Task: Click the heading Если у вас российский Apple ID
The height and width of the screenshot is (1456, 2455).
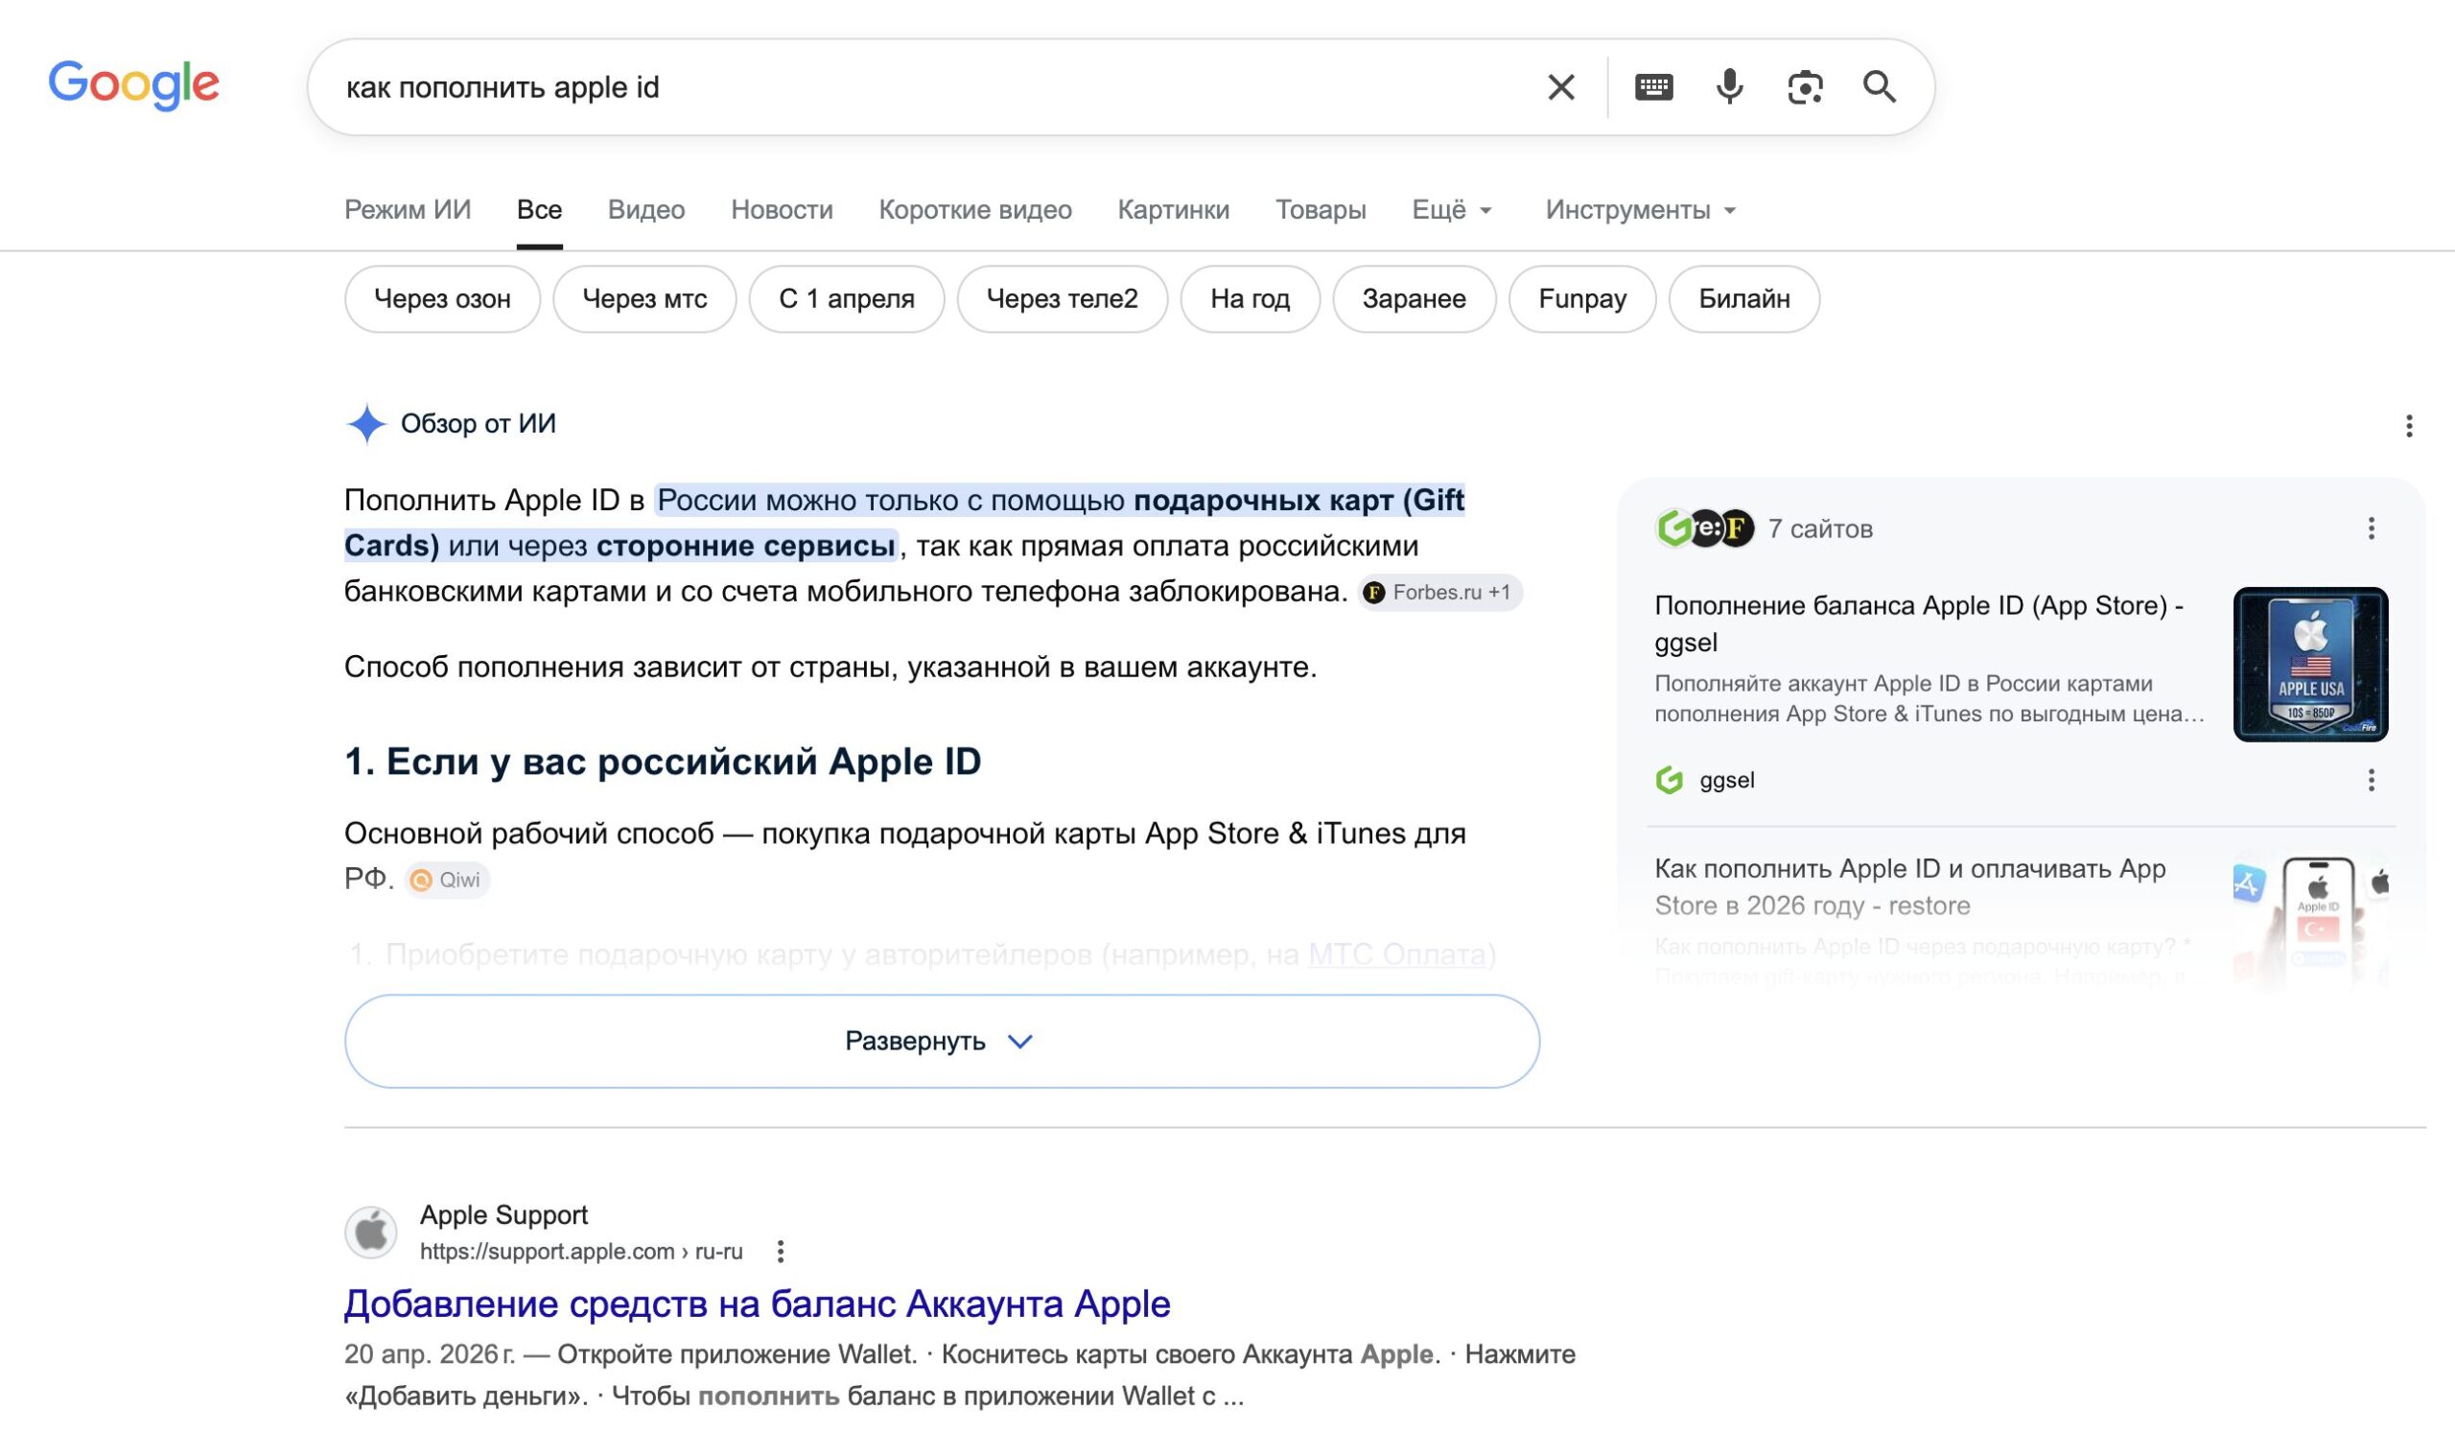Action: click(662, 763)
